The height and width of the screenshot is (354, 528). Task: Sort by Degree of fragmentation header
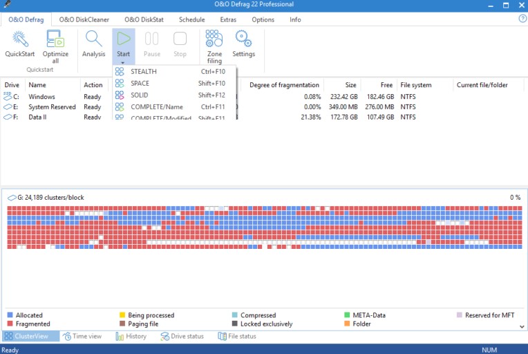click(x=284, y=85)
